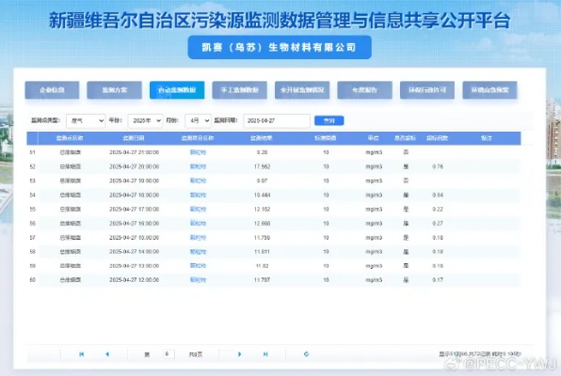Select date cell 2025-04-27 21:00:00
The image size is (561, 376).
click(135, 152)
